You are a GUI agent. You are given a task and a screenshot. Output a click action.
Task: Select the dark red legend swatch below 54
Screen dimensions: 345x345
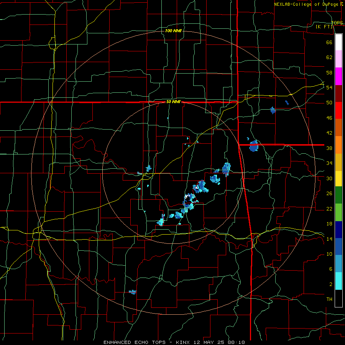pos(338,94)
